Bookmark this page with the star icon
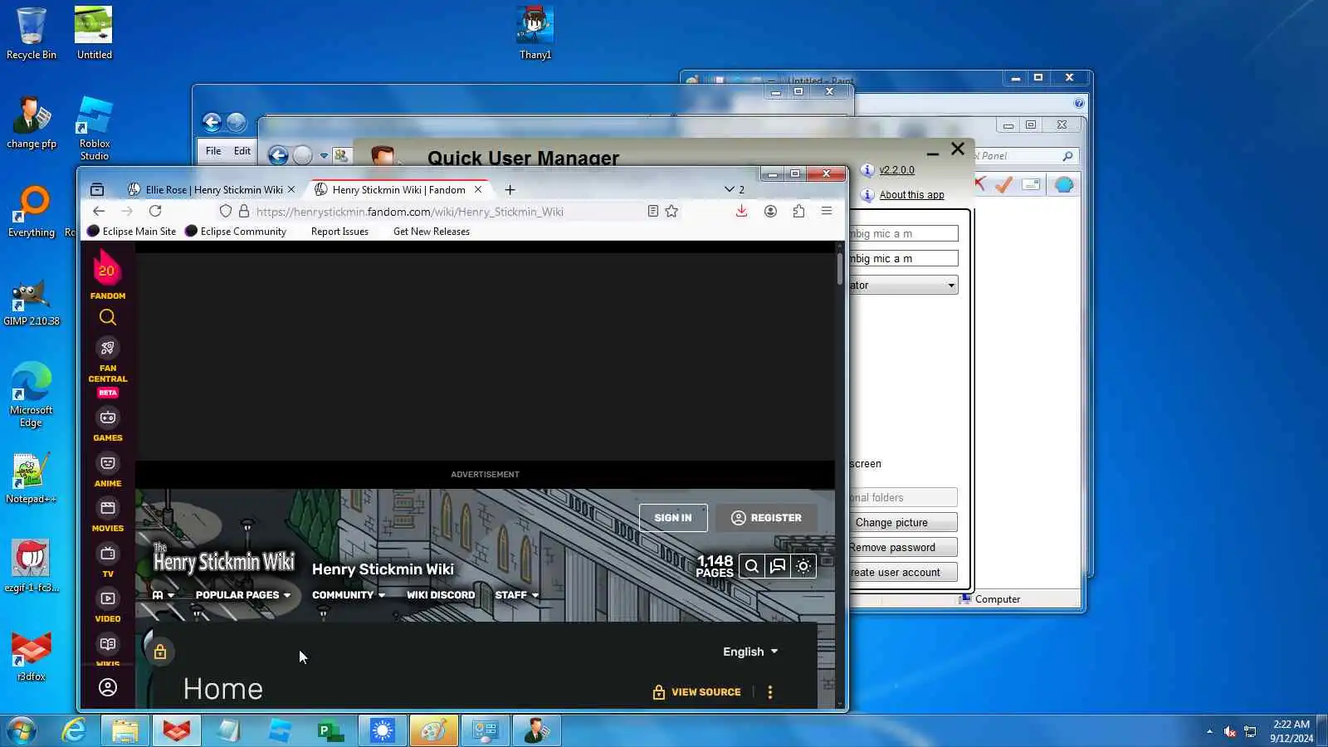 (x=671, y=212)
